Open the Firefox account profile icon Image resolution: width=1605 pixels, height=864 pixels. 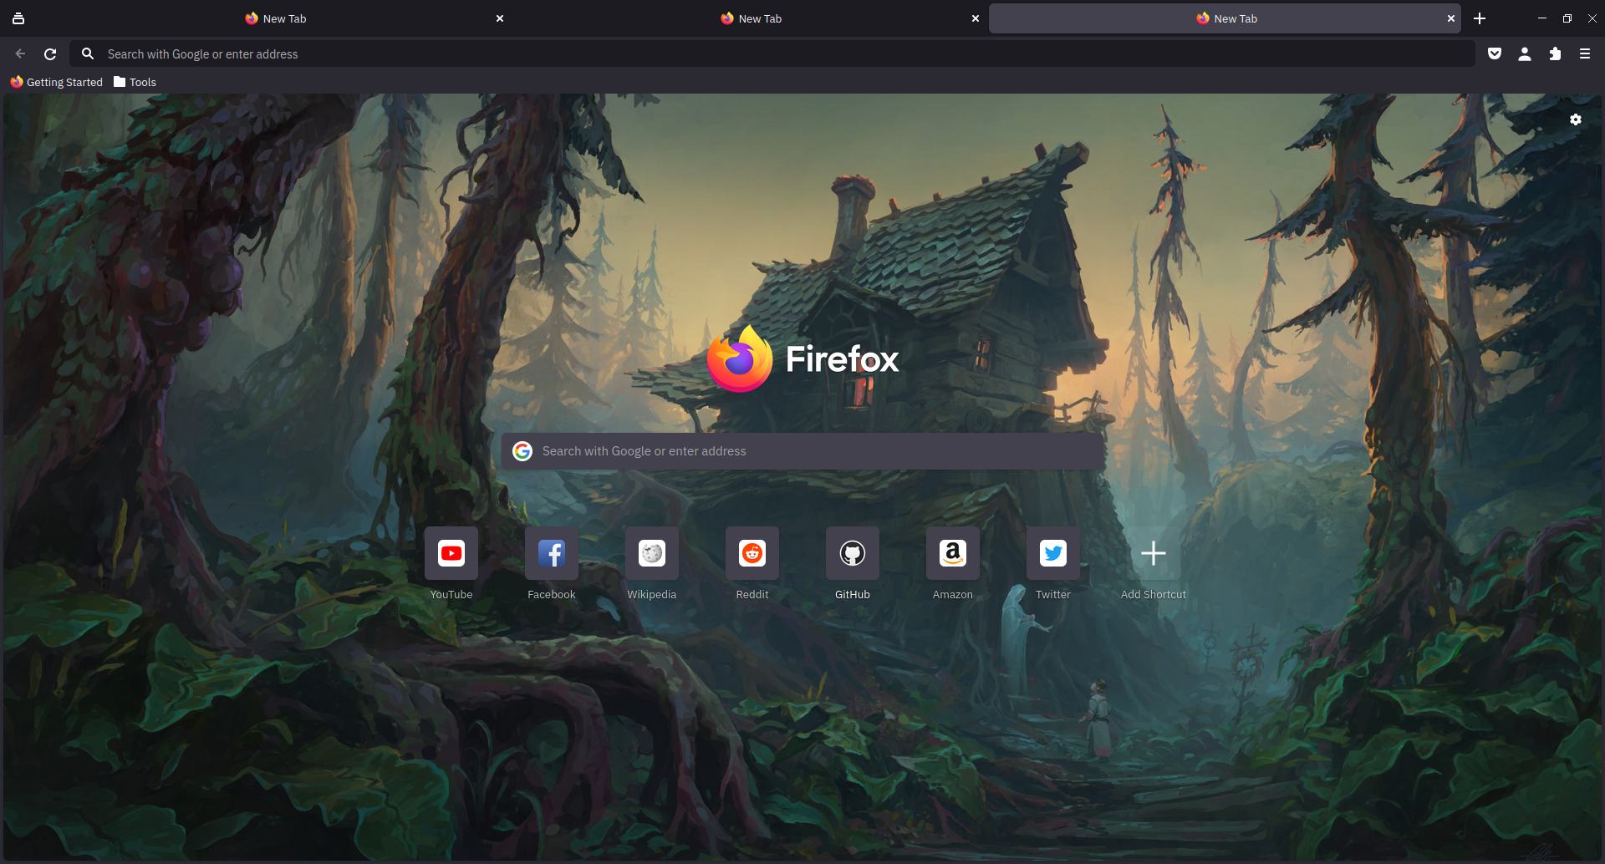point(1525,53)
